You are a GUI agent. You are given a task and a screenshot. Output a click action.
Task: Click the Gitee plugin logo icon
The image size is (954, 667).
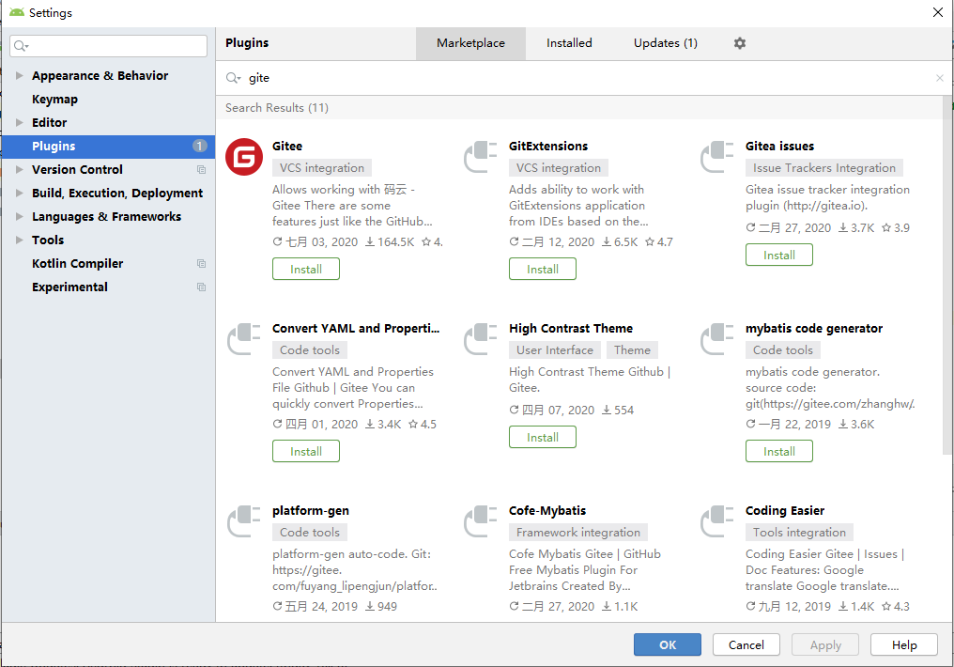(244, 157)
